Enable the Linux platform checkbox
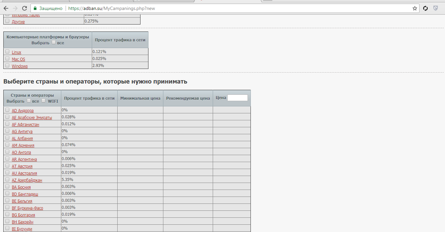The image size is (445, 232). tap(7, 51)
